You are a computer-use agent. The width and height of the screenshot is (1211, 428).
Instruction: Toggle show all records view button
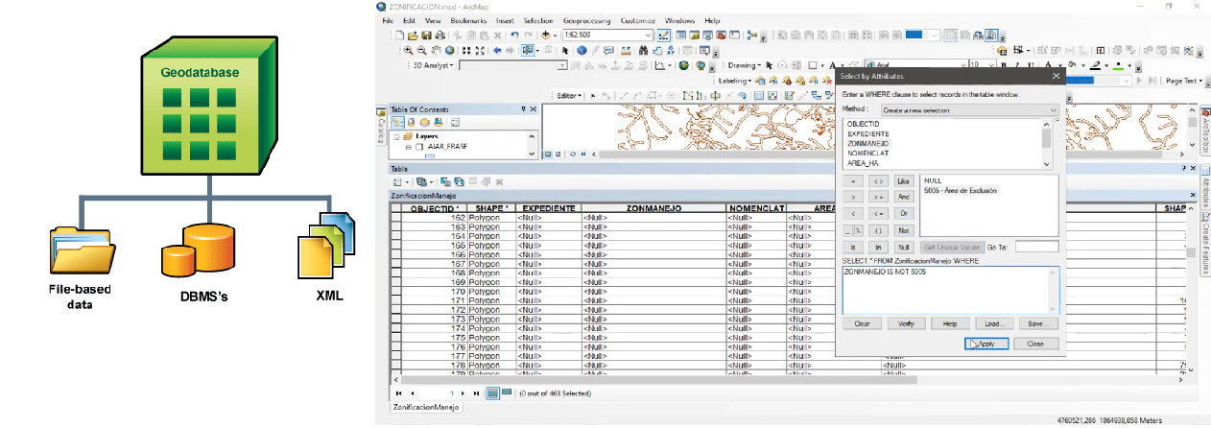pyautogui.click(x=492, y=393)
